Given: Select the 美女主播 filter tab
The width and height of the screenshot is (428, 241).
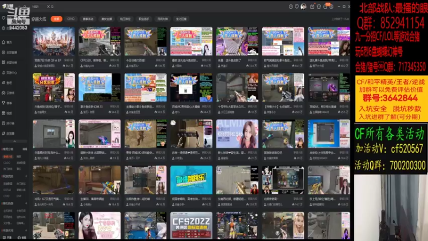Looking at the screenshot, I should point(106,19).
